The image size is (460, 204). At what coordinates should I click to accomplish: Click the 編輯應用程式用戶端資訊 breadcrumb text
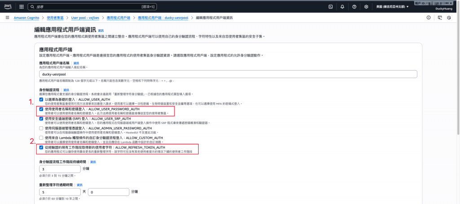tap(214, 18)
